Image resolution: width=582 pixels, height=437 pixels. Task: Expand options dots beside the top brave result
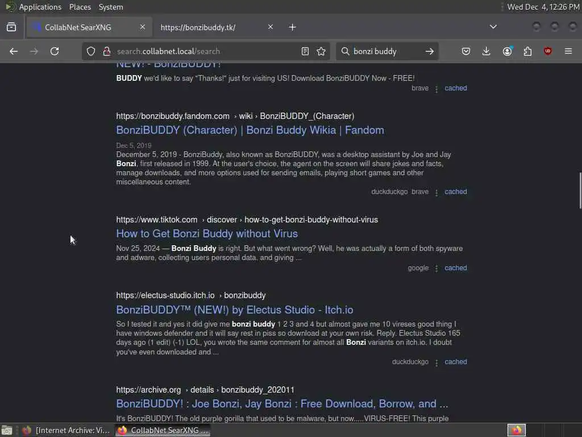436,89
